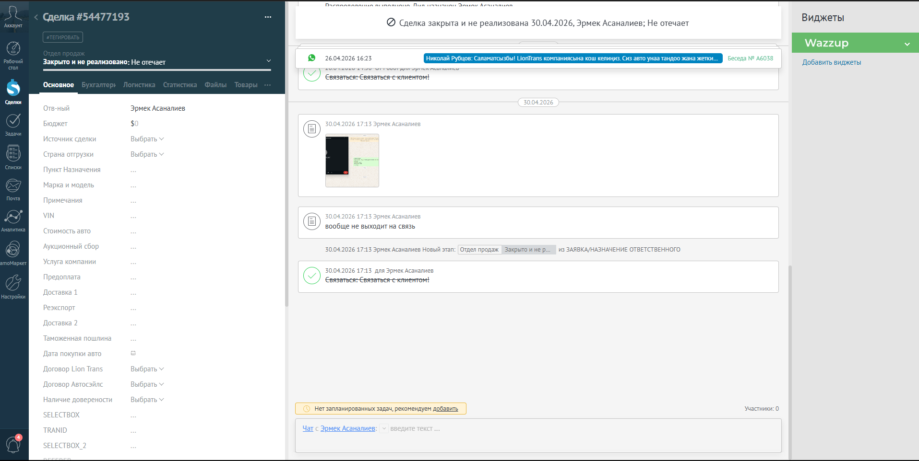Viewport: 919px width, 461px height.
Task: Click Эрмек Асаналиев recipient link in chat
Action: click(348, 428)
